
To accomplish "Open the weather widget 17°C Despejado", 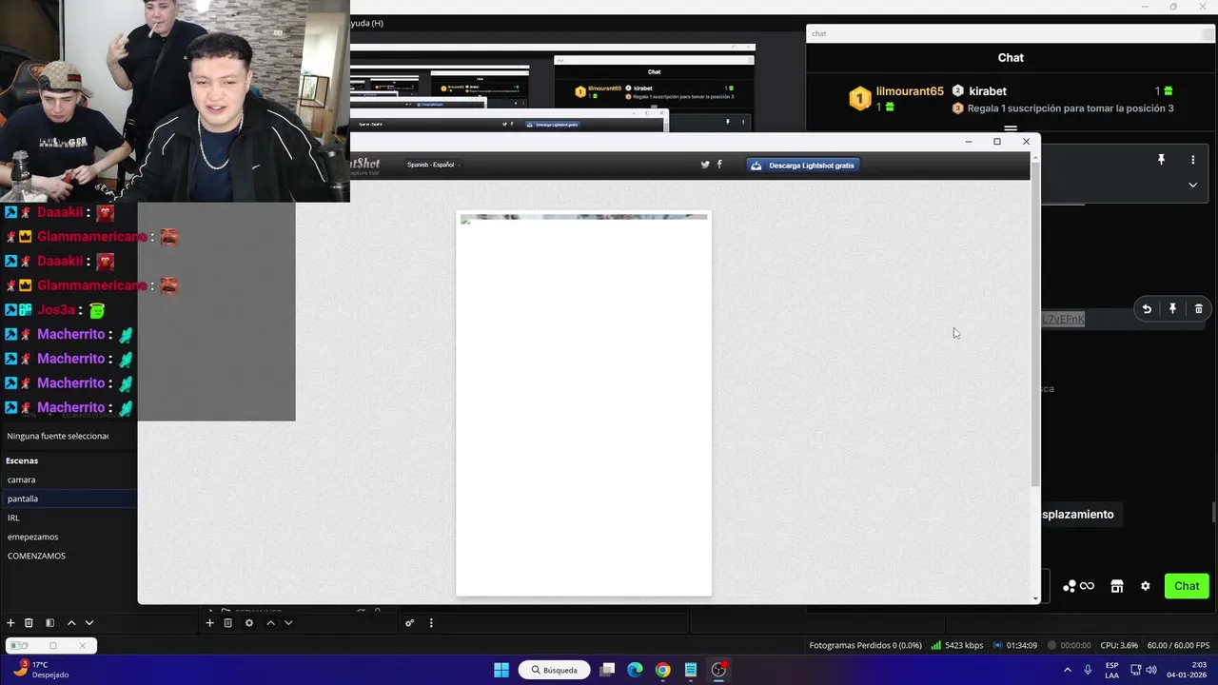I will point(42,670).
